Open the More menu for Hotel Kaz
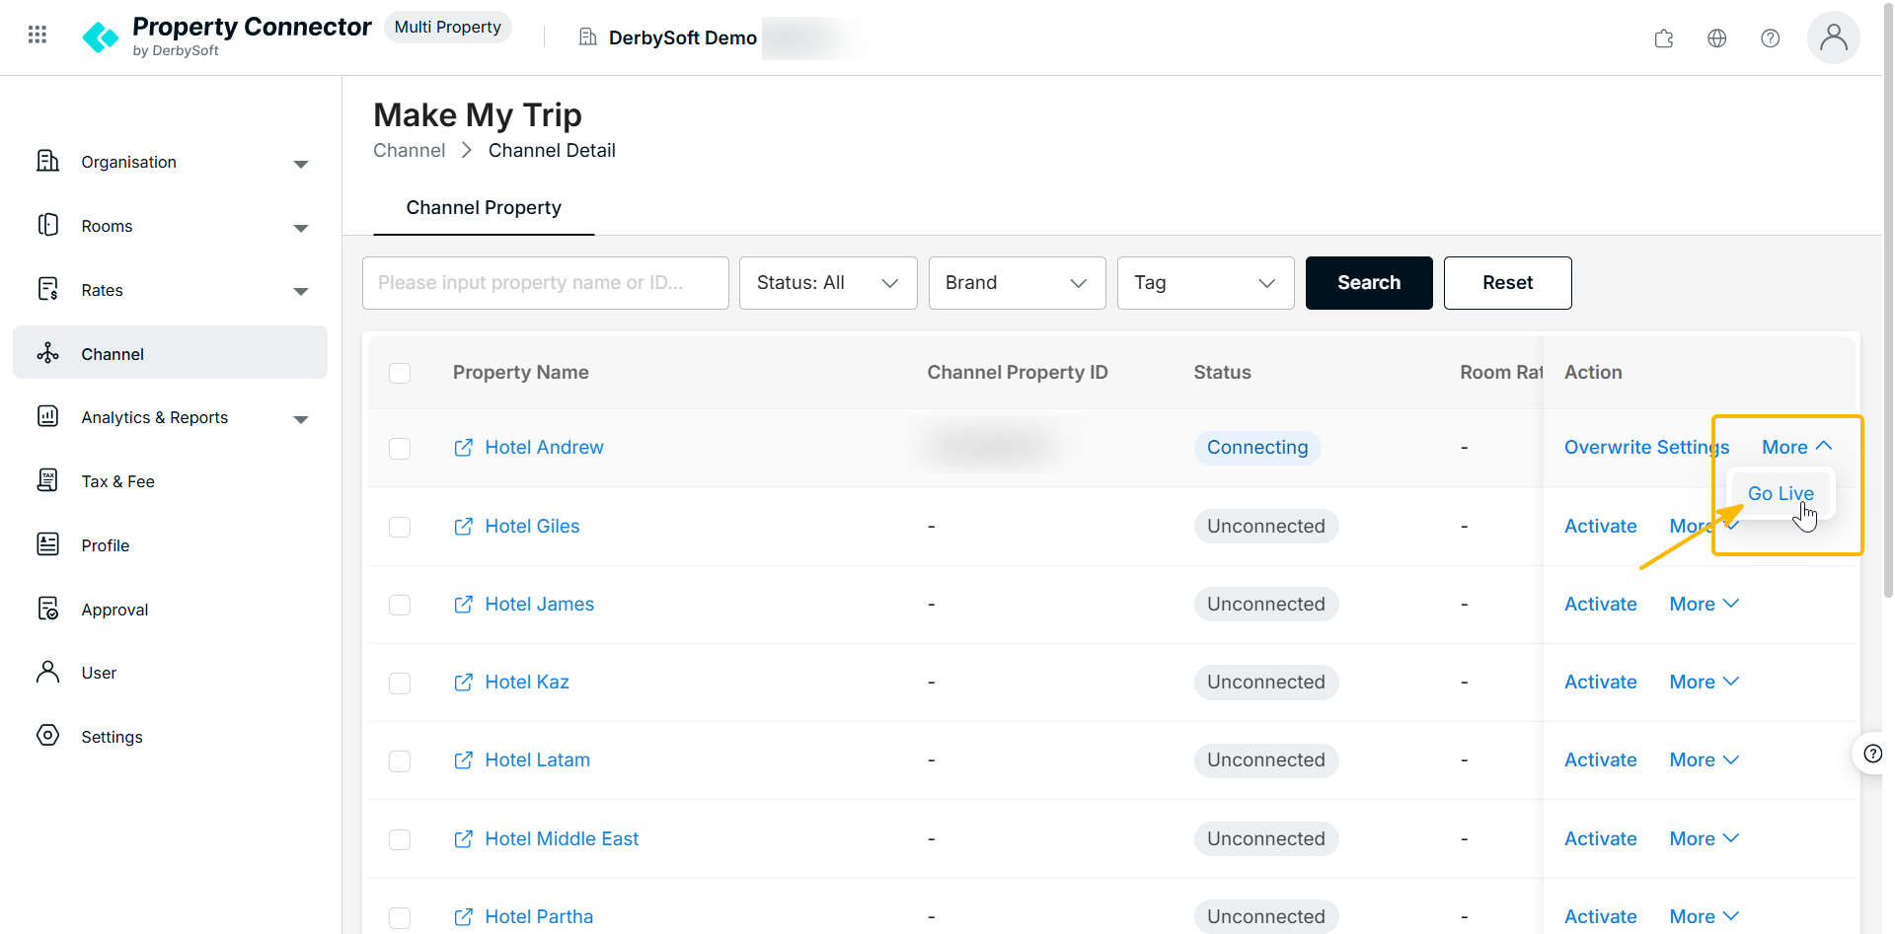Image resolution: width=1895 pixels, height=934 pixels. (1705, 683)
